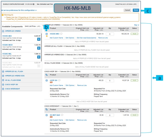Viewport: 164px width, 138px height.
Task: Click Edit Services/Subscriptions for HX225C-M6S
Action: pos(86,38)
